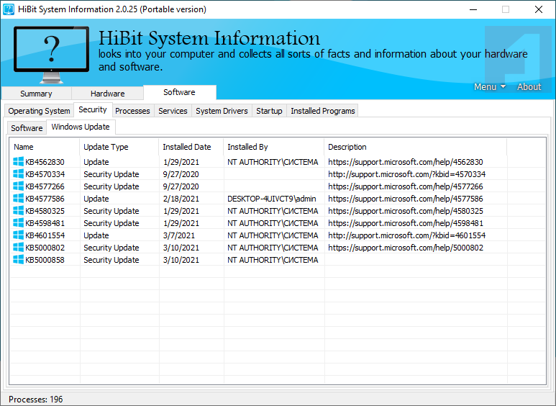Click the support link ending in help/4577586
The width and height of the screenshot is (556, 406).
point(405,199)
